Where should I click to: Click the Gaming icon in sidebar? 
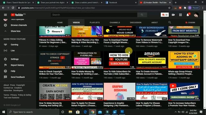5,45
